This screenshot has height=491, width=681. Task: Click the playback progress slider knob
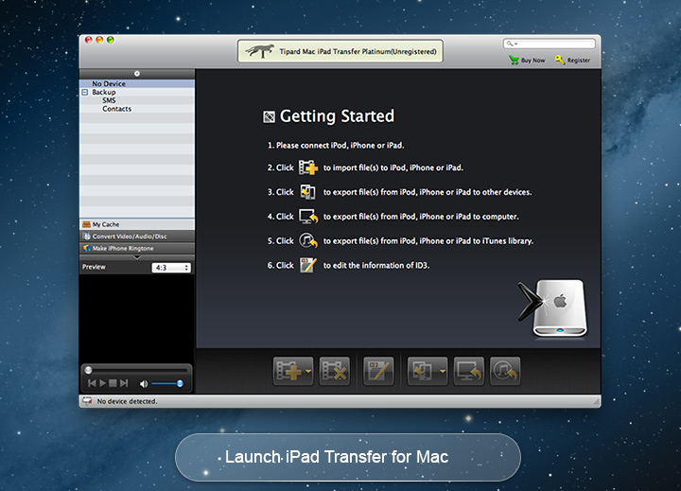(x=89, y=370)
